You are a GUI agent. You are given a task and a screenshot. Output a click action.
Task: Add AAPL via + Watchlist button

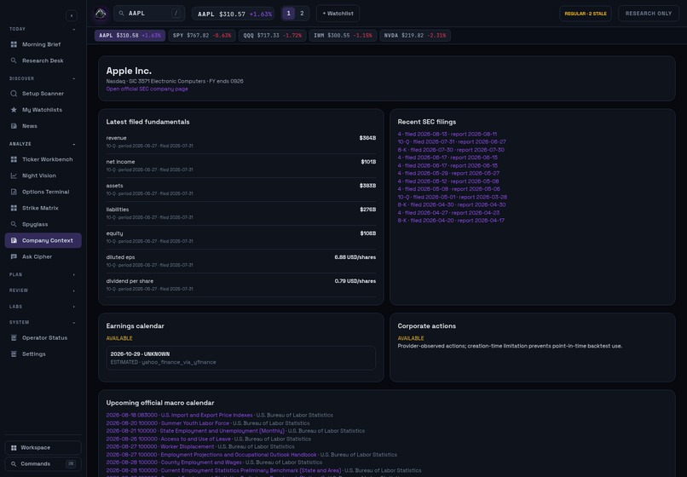pos(338,14)
